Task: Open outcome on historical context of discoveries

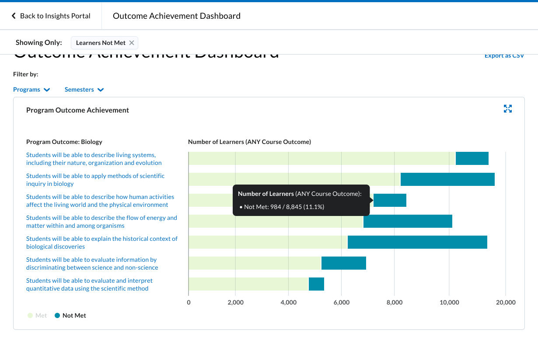Action: click(101, 243)
